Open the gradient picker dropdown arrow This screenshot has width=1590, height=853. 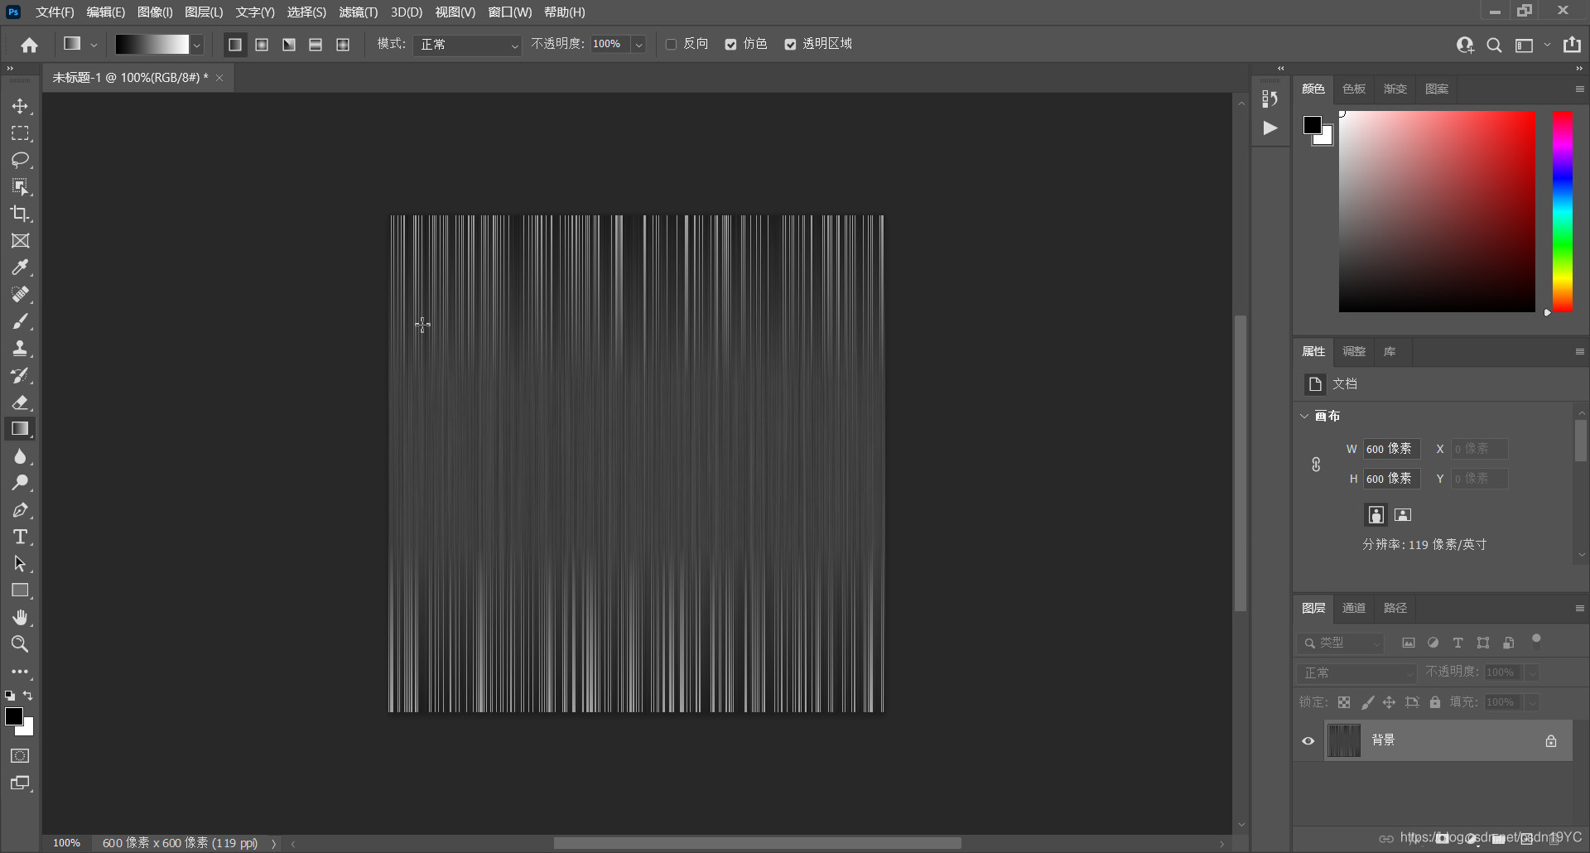click(x=197, y=46)
